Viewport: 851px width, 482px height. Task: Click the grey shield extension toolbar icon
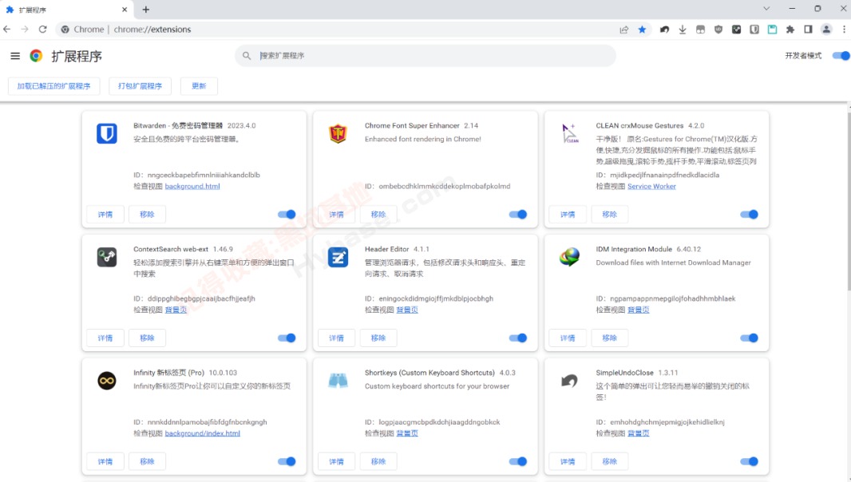718,30
